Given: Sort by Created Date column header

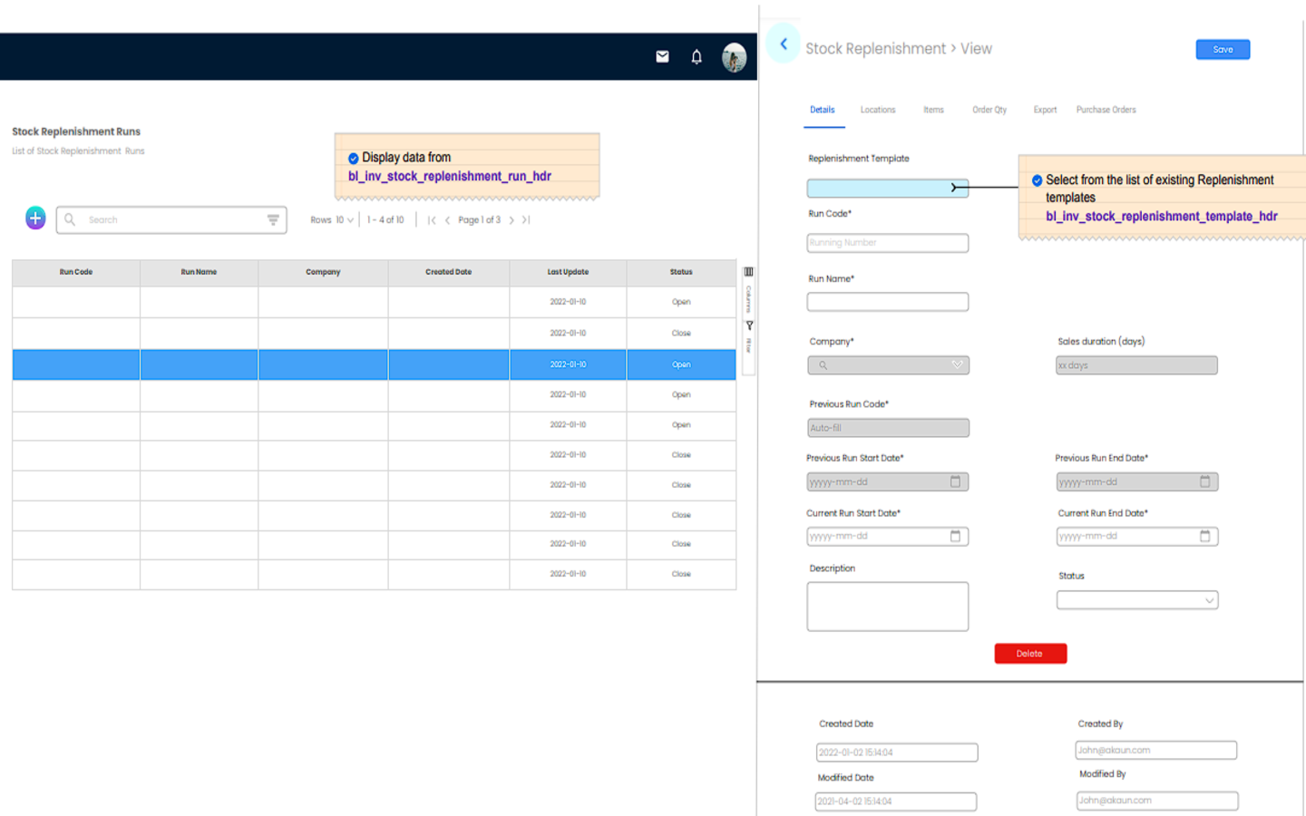Looking at the screenshot, I should click(x=449, y=272).
